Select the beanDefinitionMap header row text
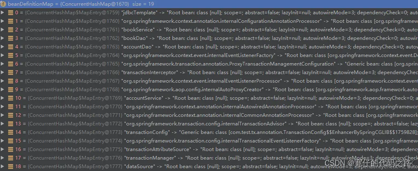The image size is (418, 171). (81, 4)
